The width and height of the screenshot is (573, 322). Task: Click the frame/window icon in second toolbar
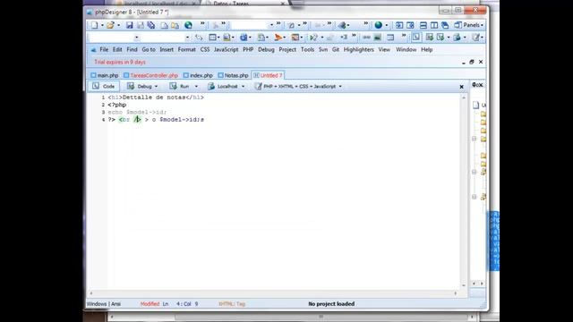tap(390, 38)
